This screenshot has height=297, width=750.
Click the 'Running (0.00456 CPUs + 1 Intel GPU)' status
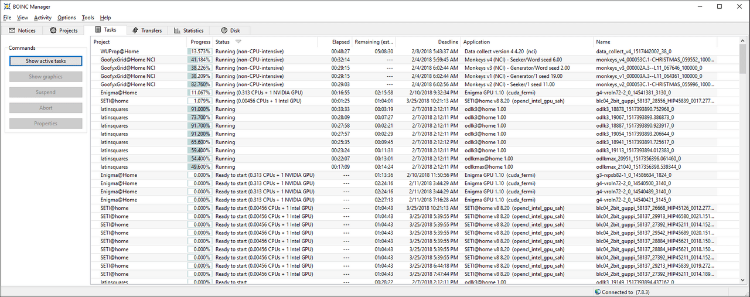[x=258, y=101]
